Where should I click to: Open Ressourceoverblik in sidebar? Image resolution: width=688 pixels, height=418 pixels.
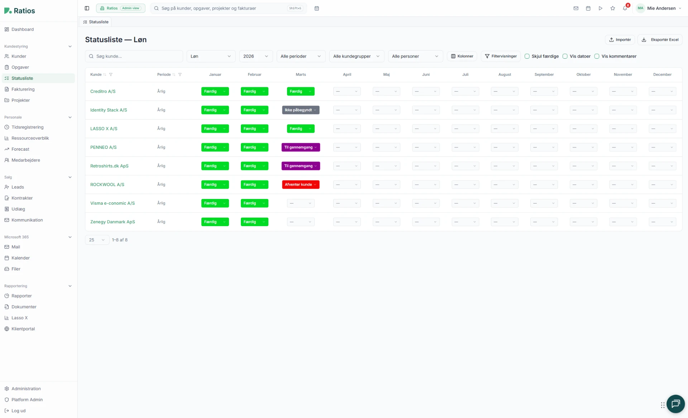point(38,138)
